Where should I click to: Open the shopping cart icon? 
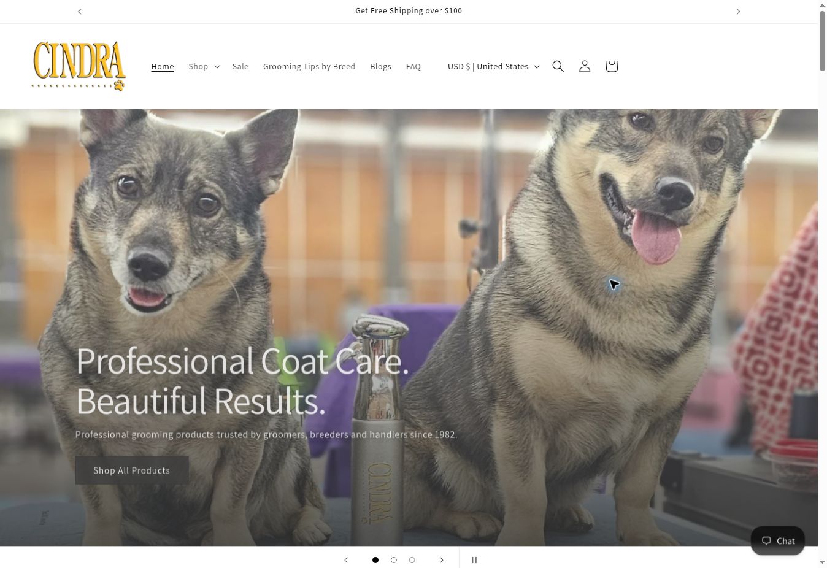(612, 66)
